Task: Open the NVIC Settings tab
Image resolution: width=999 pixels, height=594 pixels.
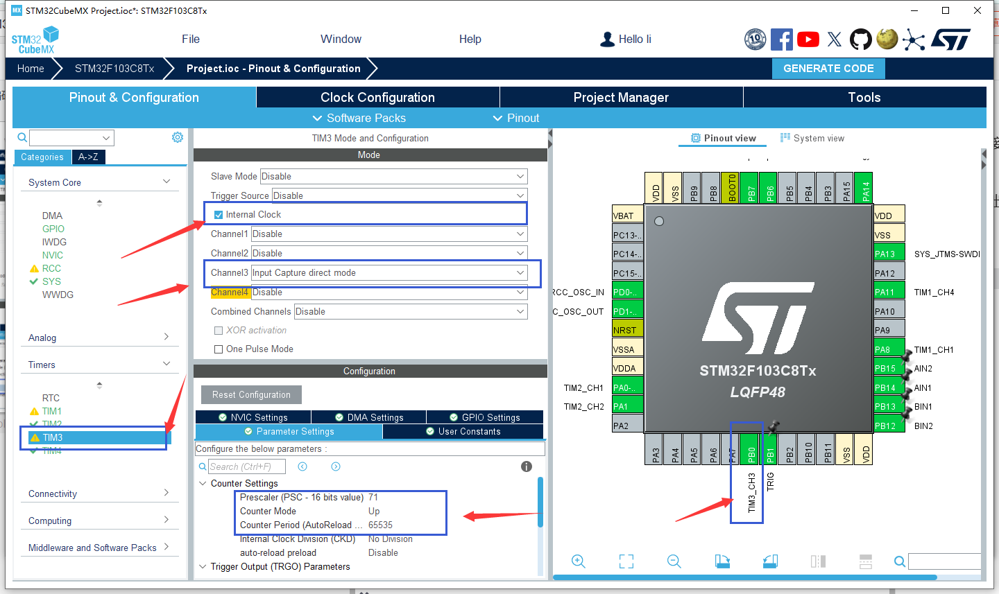Action: 253,417
